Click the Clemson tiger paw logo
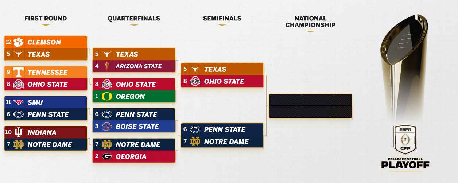The height and width of the screenshot is (183, 458). (19, 42)
